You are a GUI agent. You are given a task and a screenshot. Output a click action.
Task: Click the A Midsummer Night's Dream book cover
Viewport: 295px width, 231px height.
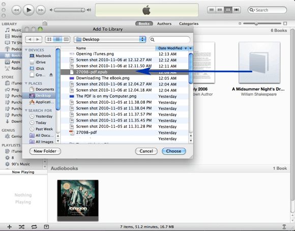(x=259, y=63)
